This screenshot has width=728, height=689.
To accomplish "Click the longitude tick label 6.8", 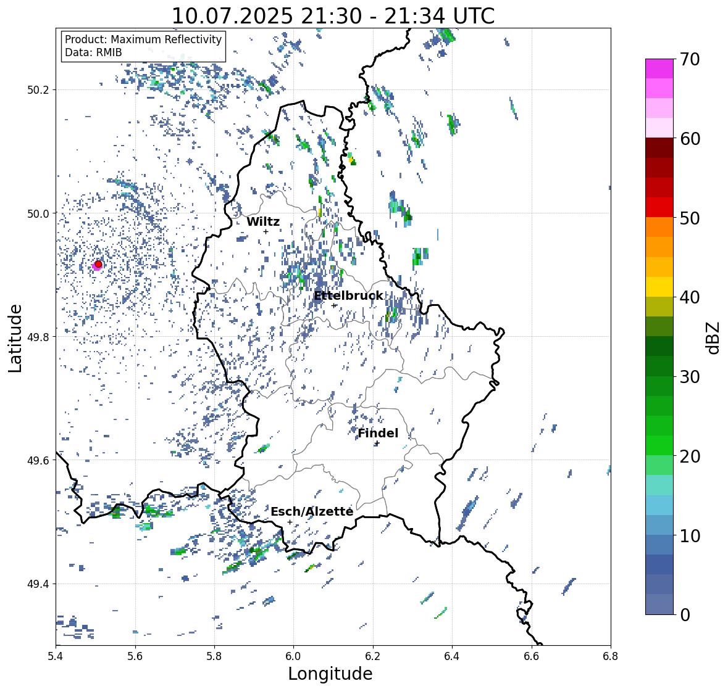I will click(611, 656).
